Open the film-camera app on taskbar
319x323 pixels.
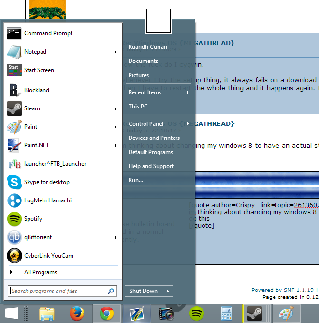click(x=166, y=313)
